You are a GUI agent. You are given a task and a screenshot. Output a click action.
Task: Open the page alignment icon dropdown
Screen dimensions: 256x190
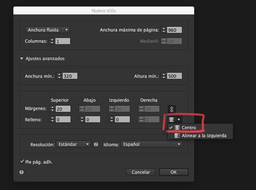[175, 119]
